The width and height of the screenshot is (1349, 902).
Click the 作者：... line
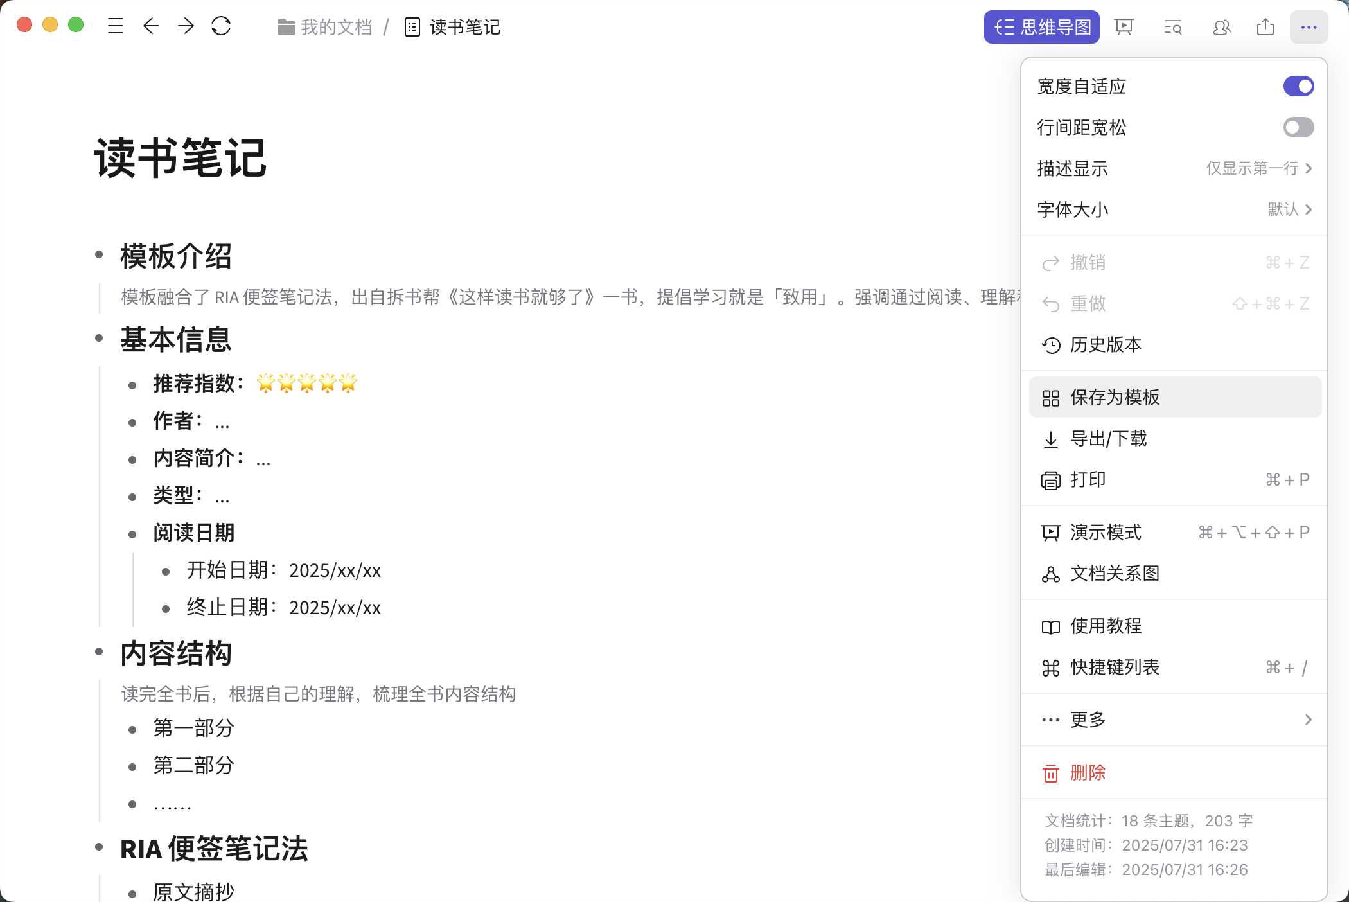tap(191, 421)
